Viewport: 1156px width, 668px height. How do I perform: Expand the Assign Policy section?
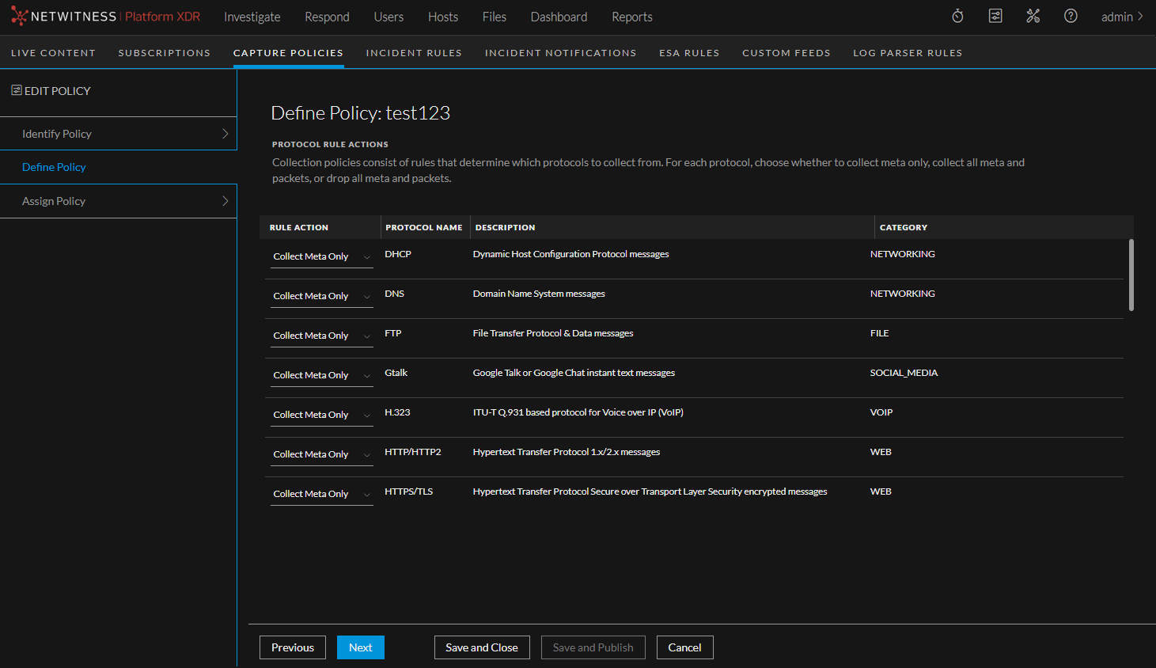[119, 200]
